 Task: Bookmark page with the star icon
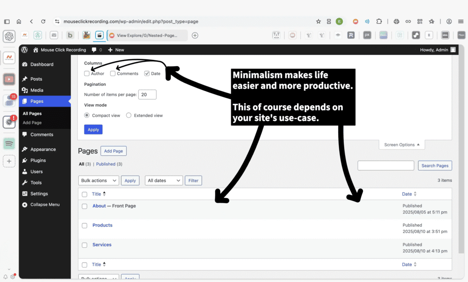pyautogui.click(x=319, y=21)
